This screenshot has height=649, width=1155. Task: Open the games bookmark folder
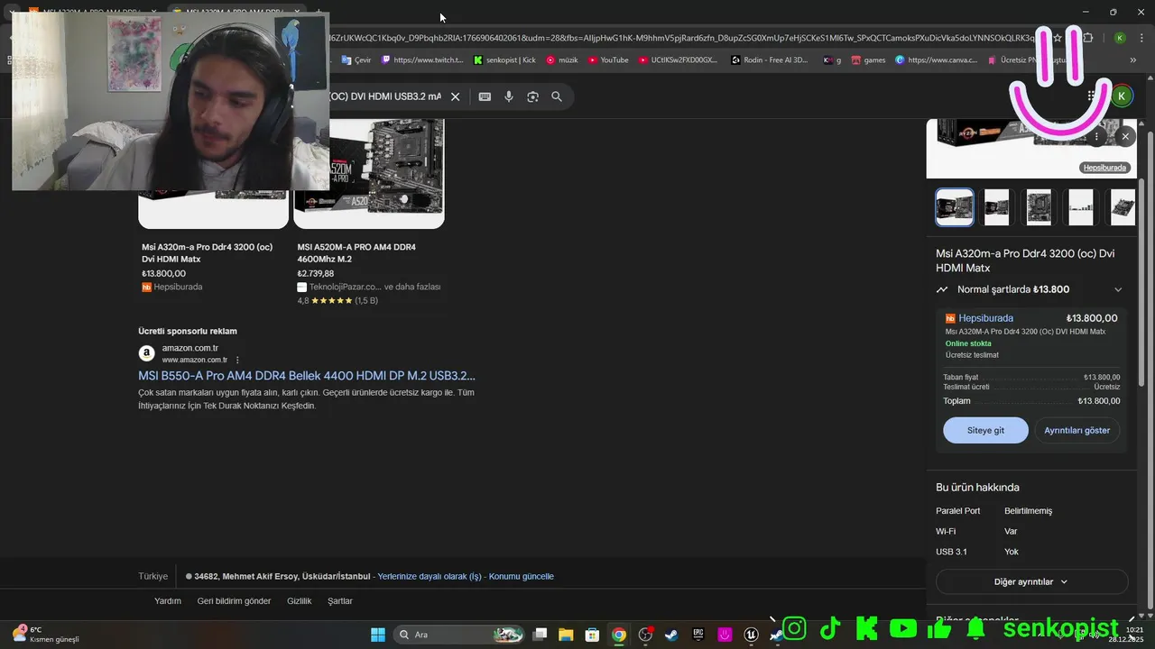(869, 60)
